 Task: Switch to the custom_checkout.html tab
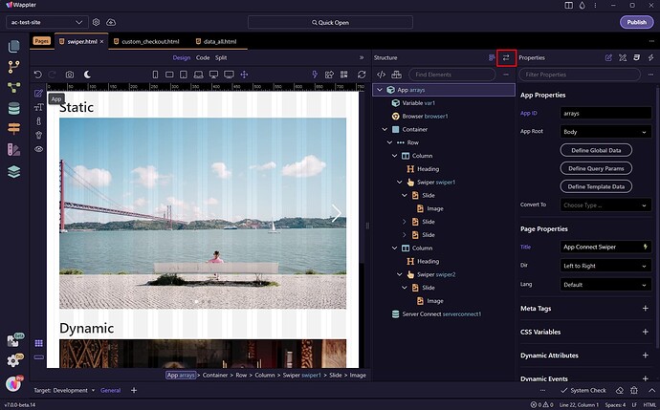pos(146,42)
